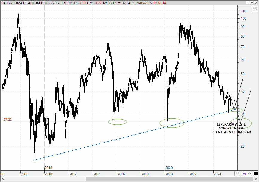Viewport: 259px width, 182px height.
Task: Open the black color swatch
Action: pyautogui.click(x=255, y=173)
